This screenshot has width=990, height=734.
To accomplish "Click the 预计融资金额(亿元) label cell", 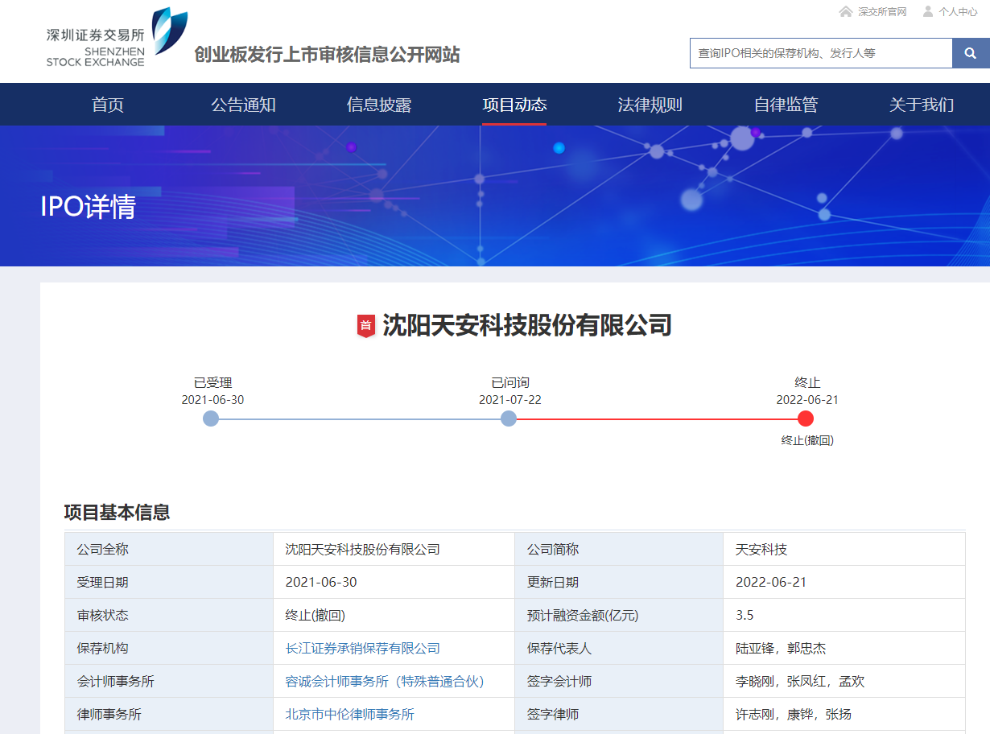I will coord(619,616).
